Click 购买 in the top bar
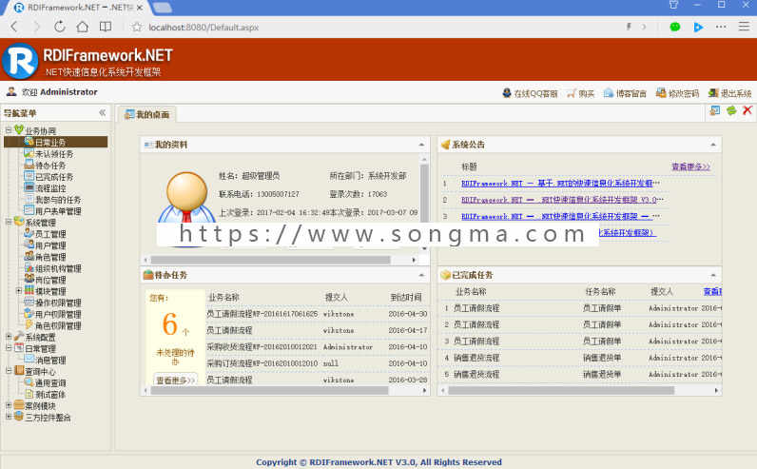This screenshot has width=757, height=469. (581, 93)
